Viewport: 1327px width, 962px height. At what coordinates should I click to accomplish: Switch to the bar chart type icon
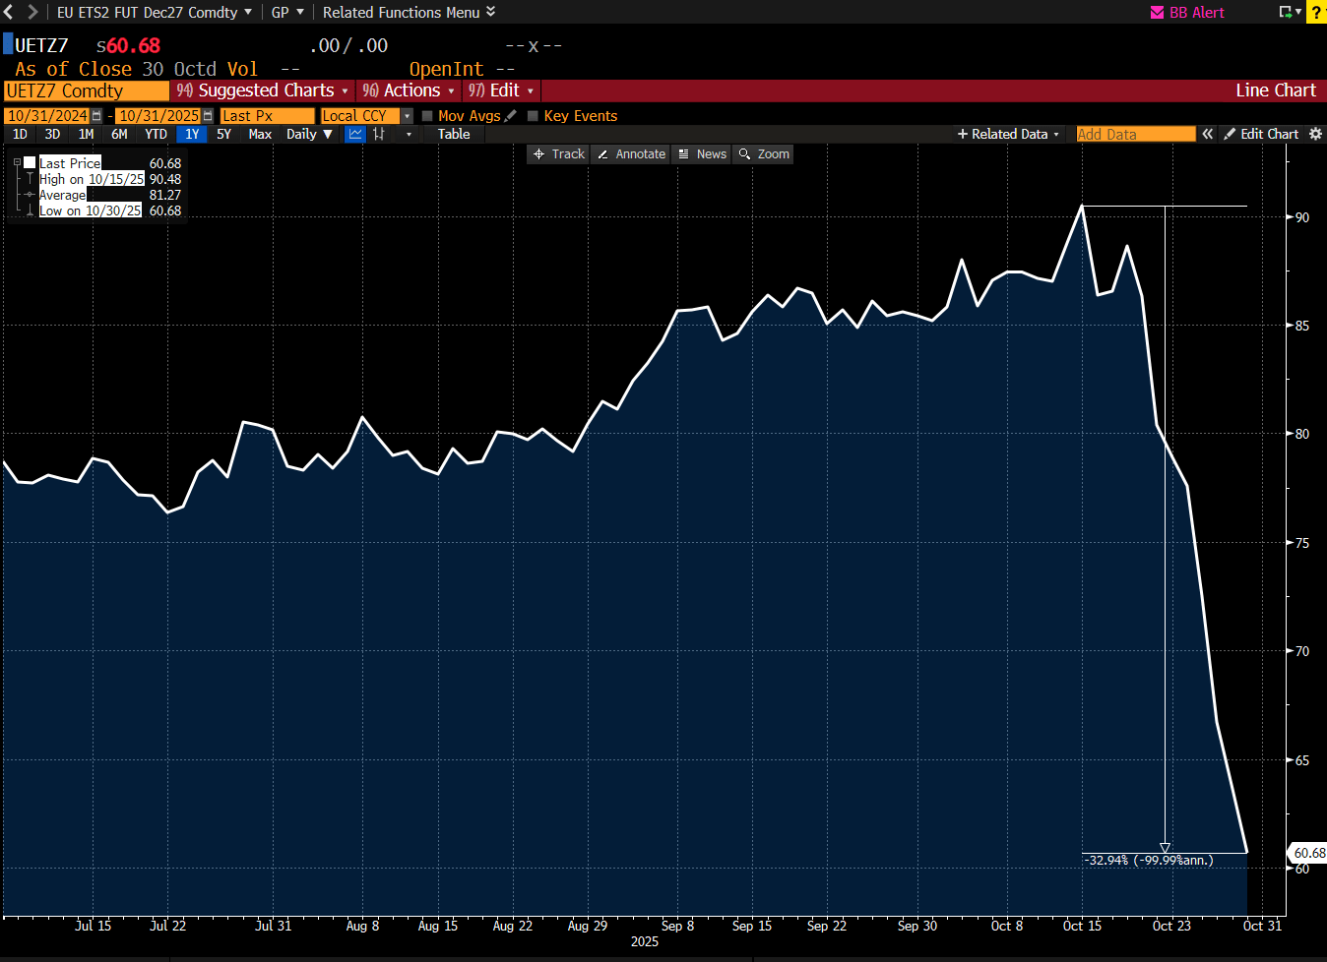[379, 134]
